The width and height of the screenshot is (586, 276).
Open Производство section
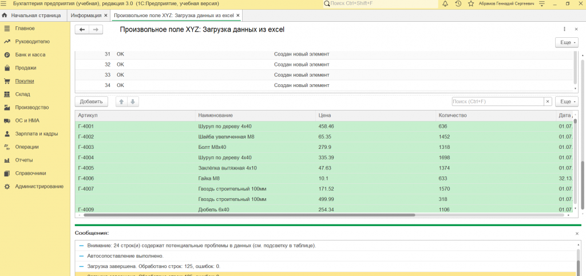tap(32, 107)
